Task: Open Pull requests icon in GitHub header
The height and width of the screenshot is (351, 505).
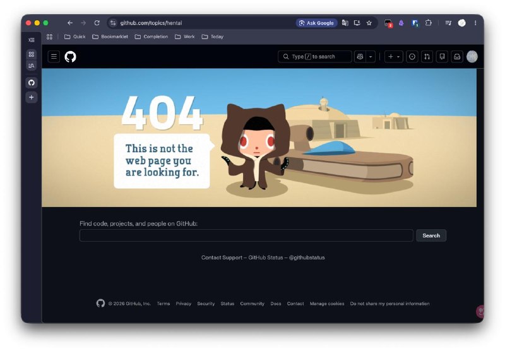Action: click(x=427, y=57)
